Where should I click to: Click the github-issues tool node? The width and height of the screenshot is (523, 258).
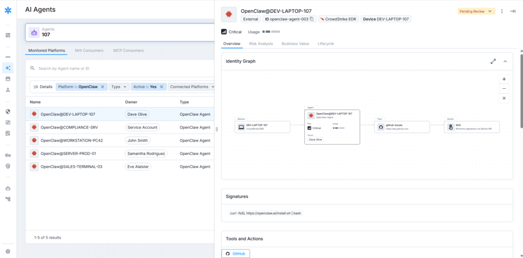402,127
